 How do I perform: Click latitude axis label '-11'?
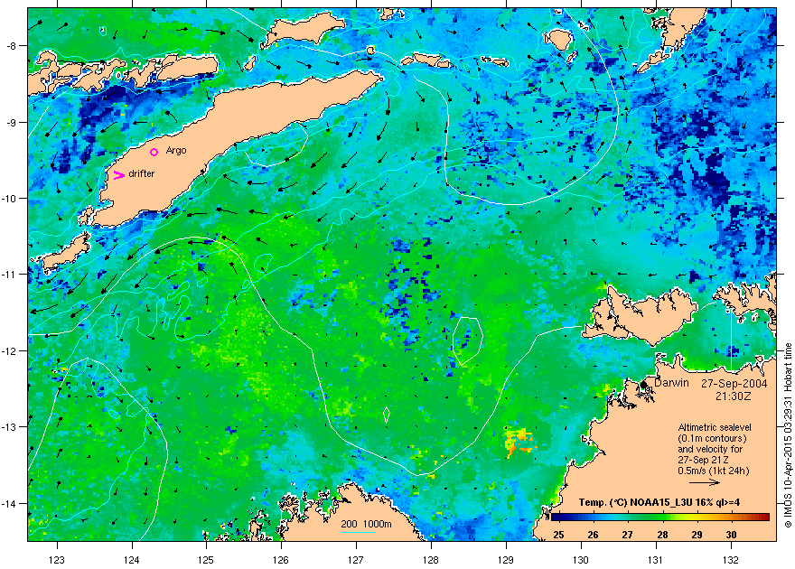pos(10,274)
